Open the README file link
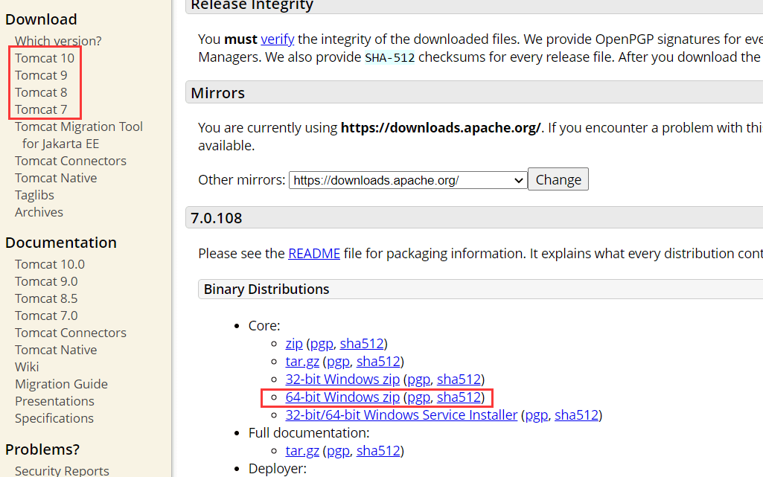 coord(314,253)
